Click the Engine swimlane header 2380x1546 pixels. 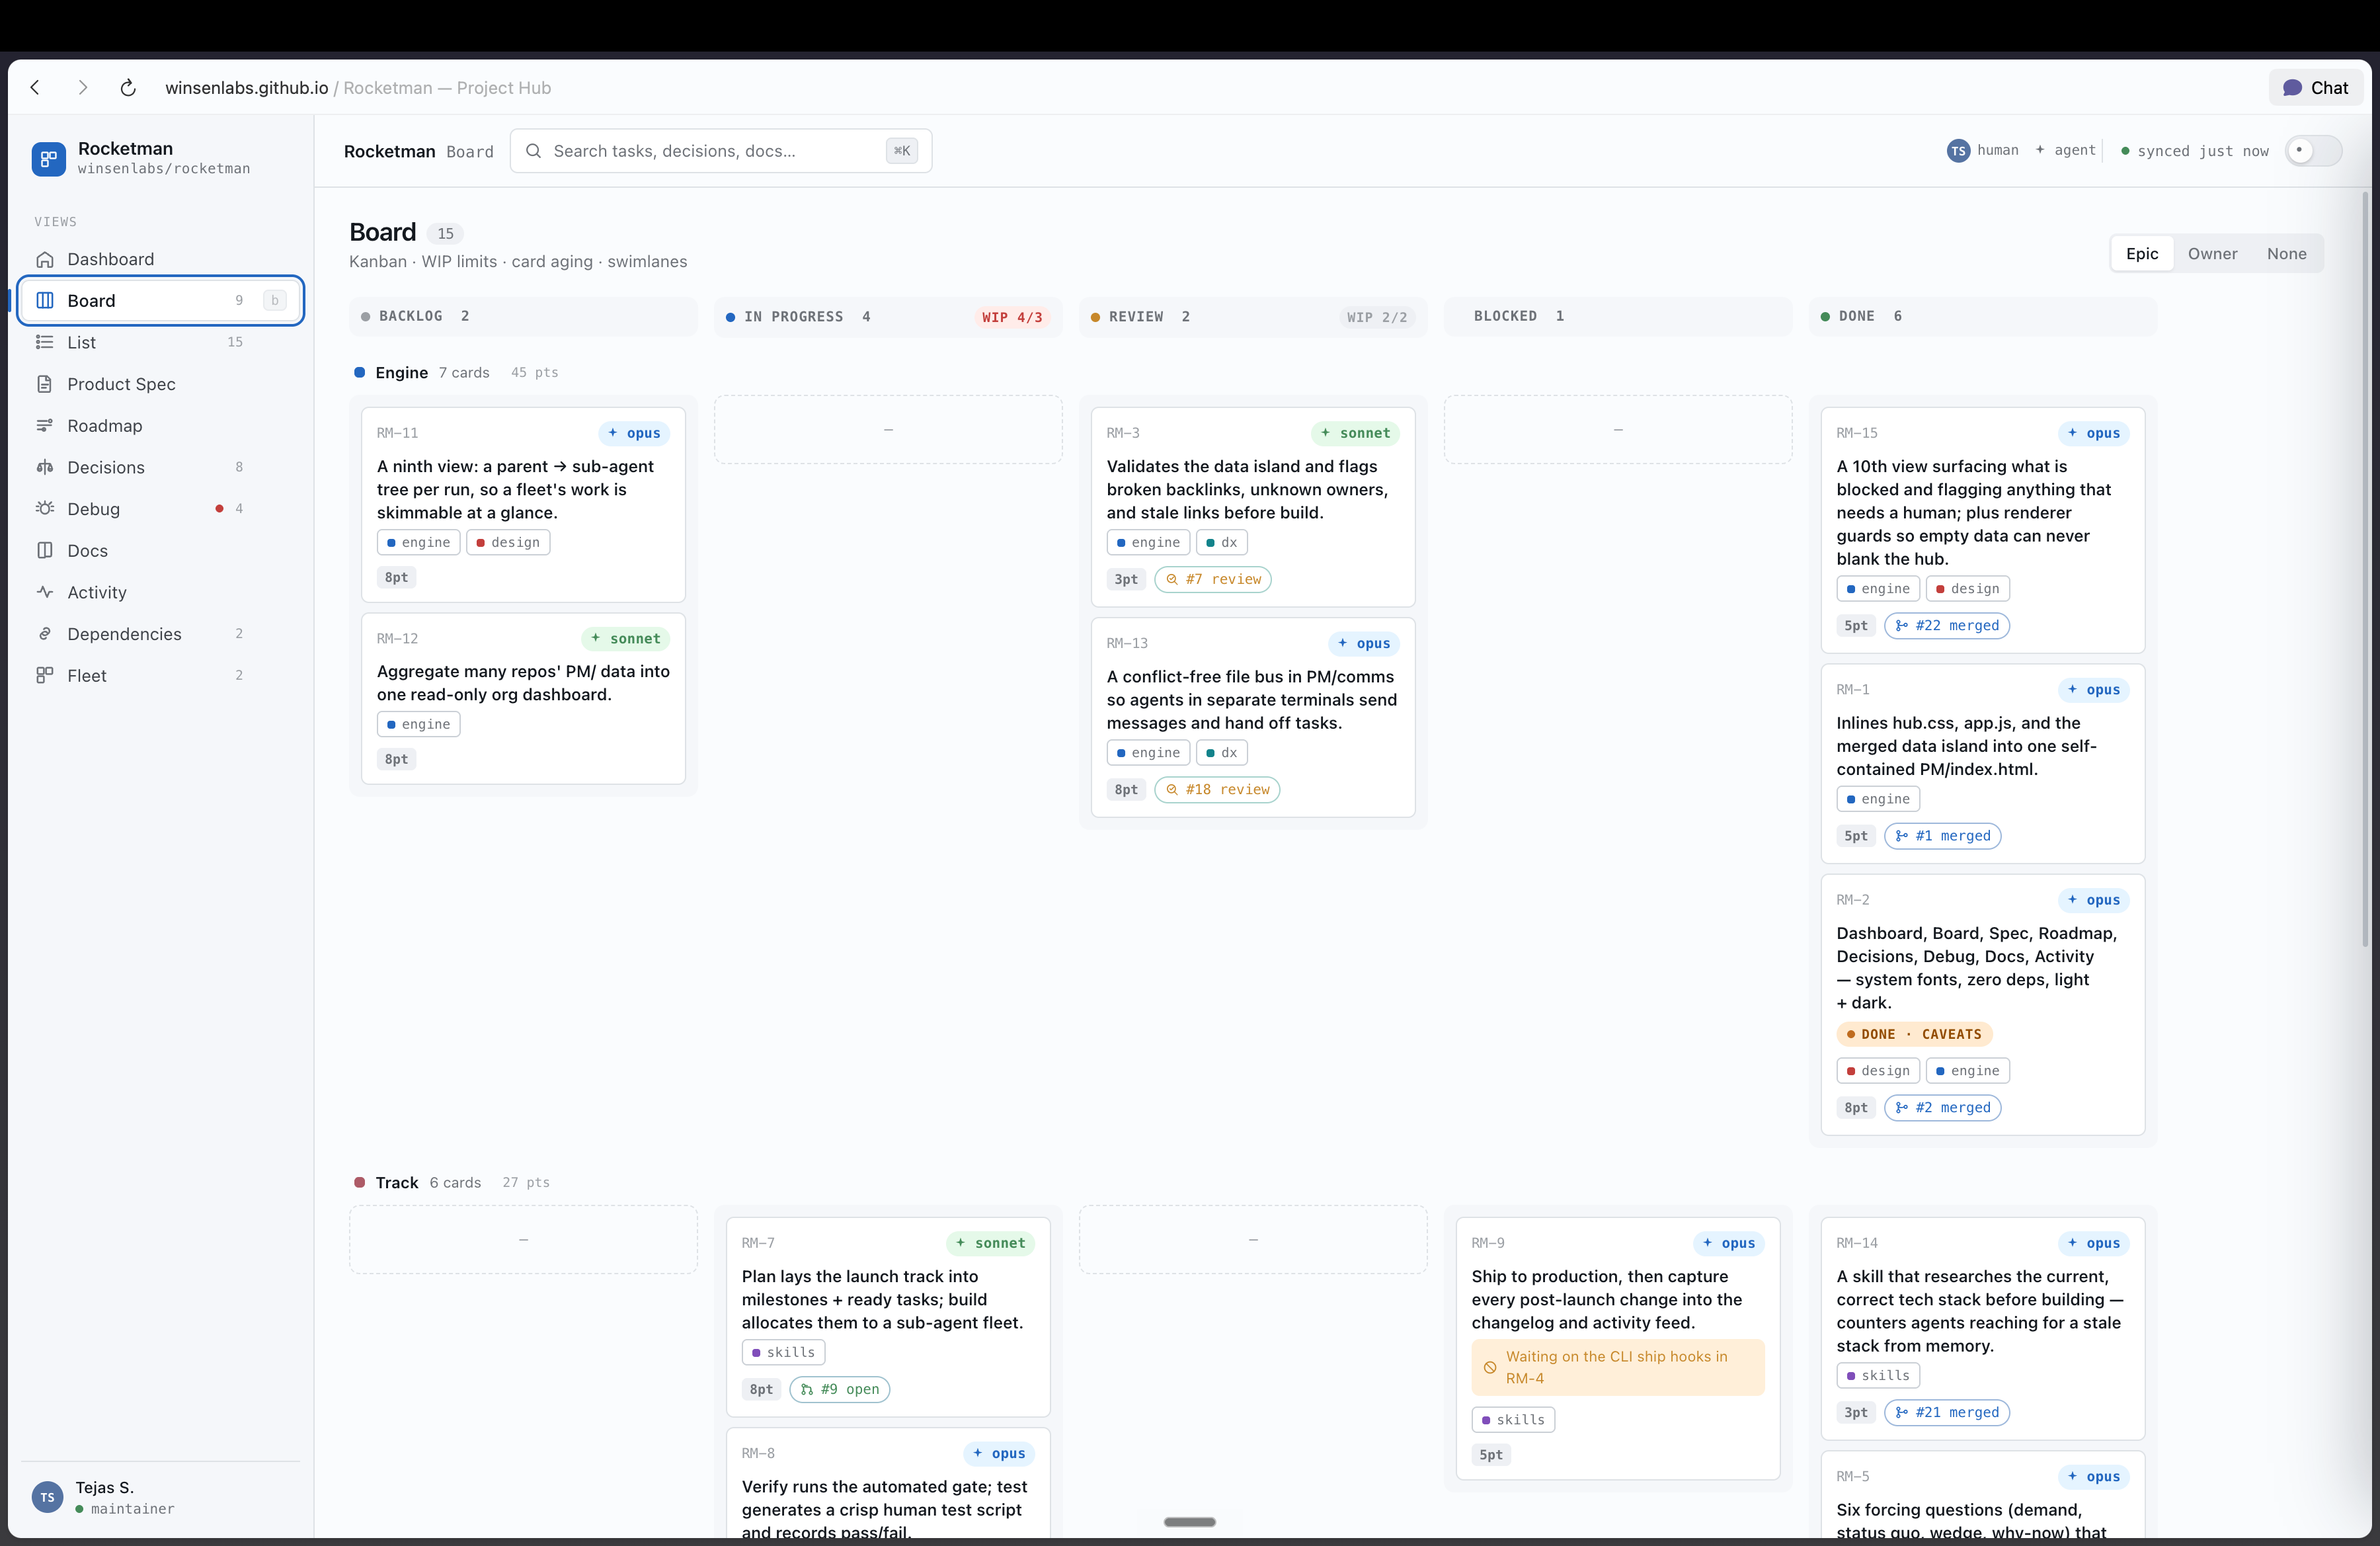(456, 373)
